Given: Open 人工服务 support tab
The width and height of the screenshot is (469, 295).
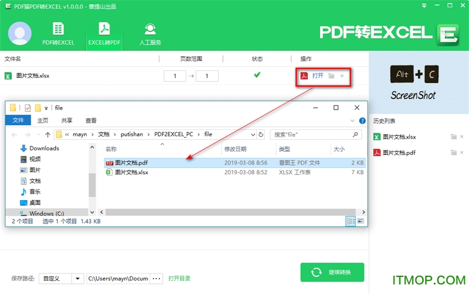Looking at the screenshot, I should coord(150,34).
